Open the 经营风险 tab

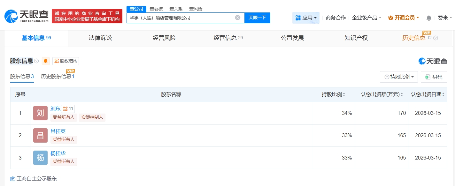click(164, 38)
